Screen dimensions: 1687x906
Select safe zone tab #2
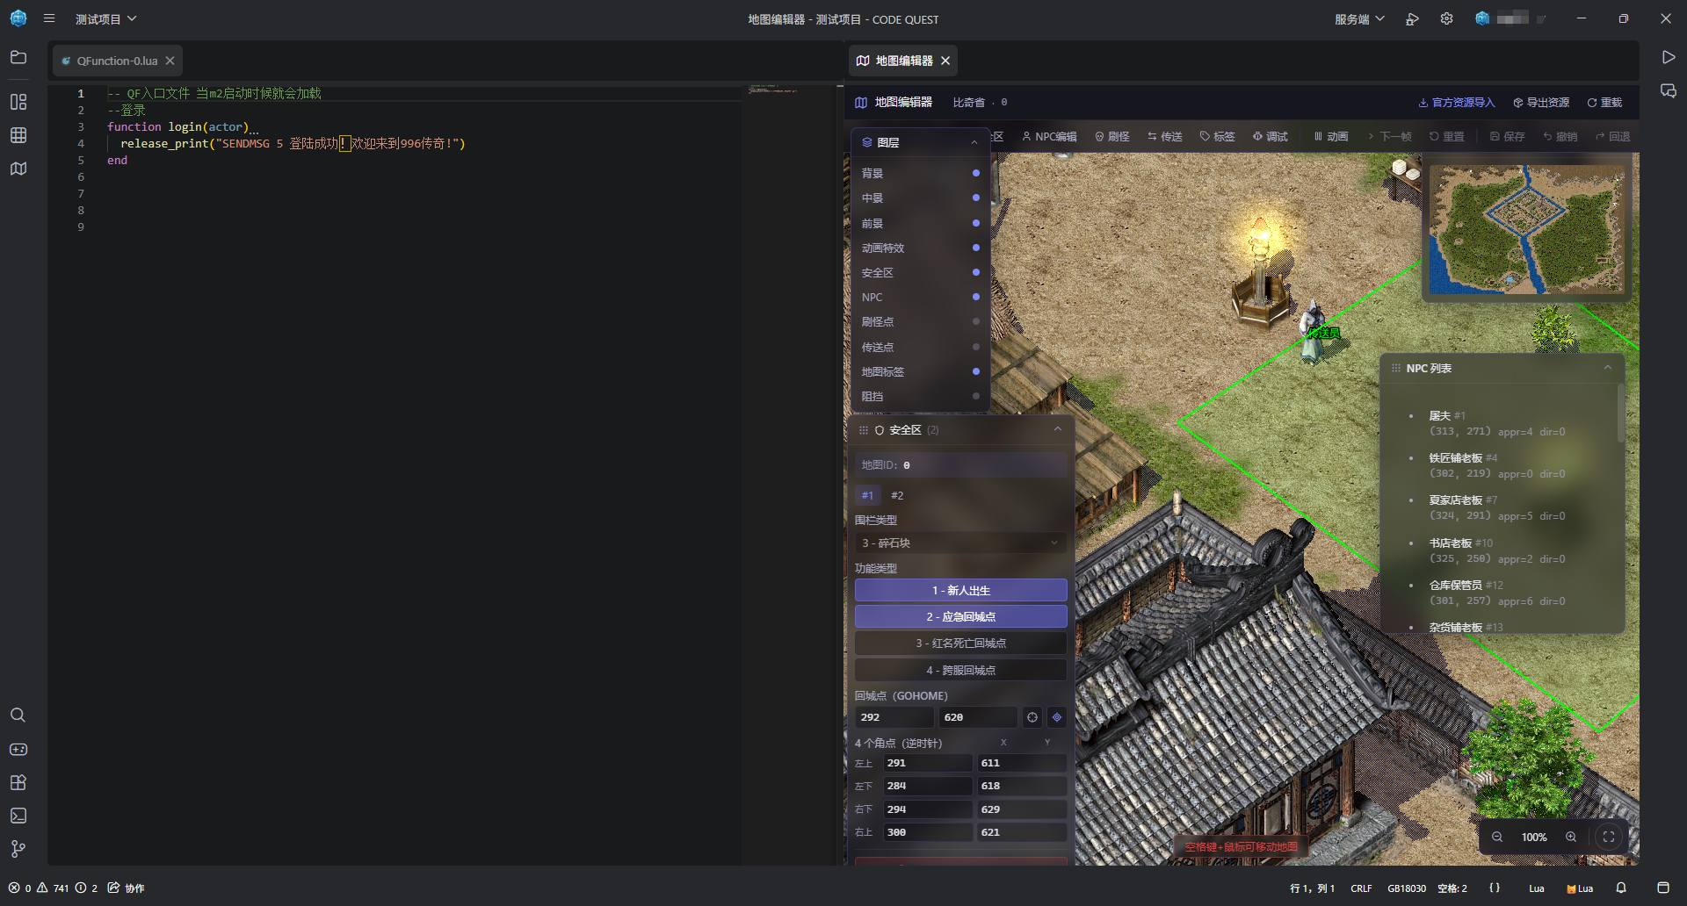point(897,495)
